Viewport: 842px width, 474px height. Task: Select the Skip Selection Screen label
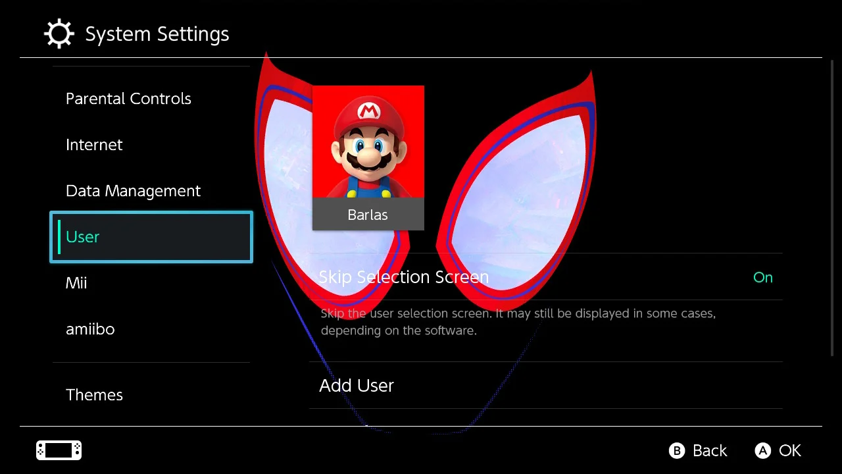[404, 277]
